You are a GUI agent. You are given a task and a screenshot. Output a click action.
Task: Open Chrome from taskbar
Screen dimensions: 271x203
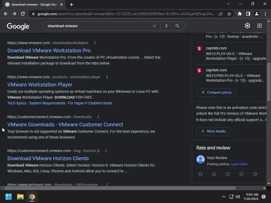pyautogui.click(x=32, y=197)
